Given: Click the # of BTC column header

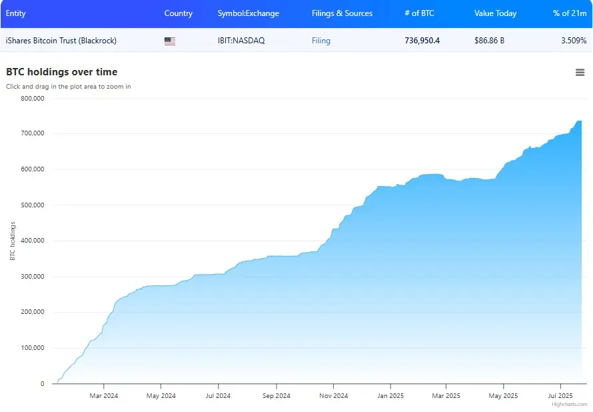Looking at the screenshot, I should 419,13.
